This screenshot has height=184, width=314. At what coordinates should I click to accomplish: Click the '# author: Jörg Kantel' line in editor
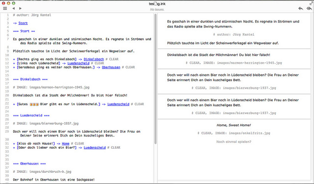[x=32, y=15]
